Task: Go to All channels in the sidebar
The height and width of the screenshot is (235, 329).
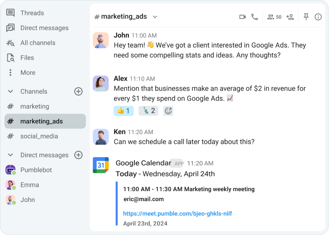Action: [38, 43]
